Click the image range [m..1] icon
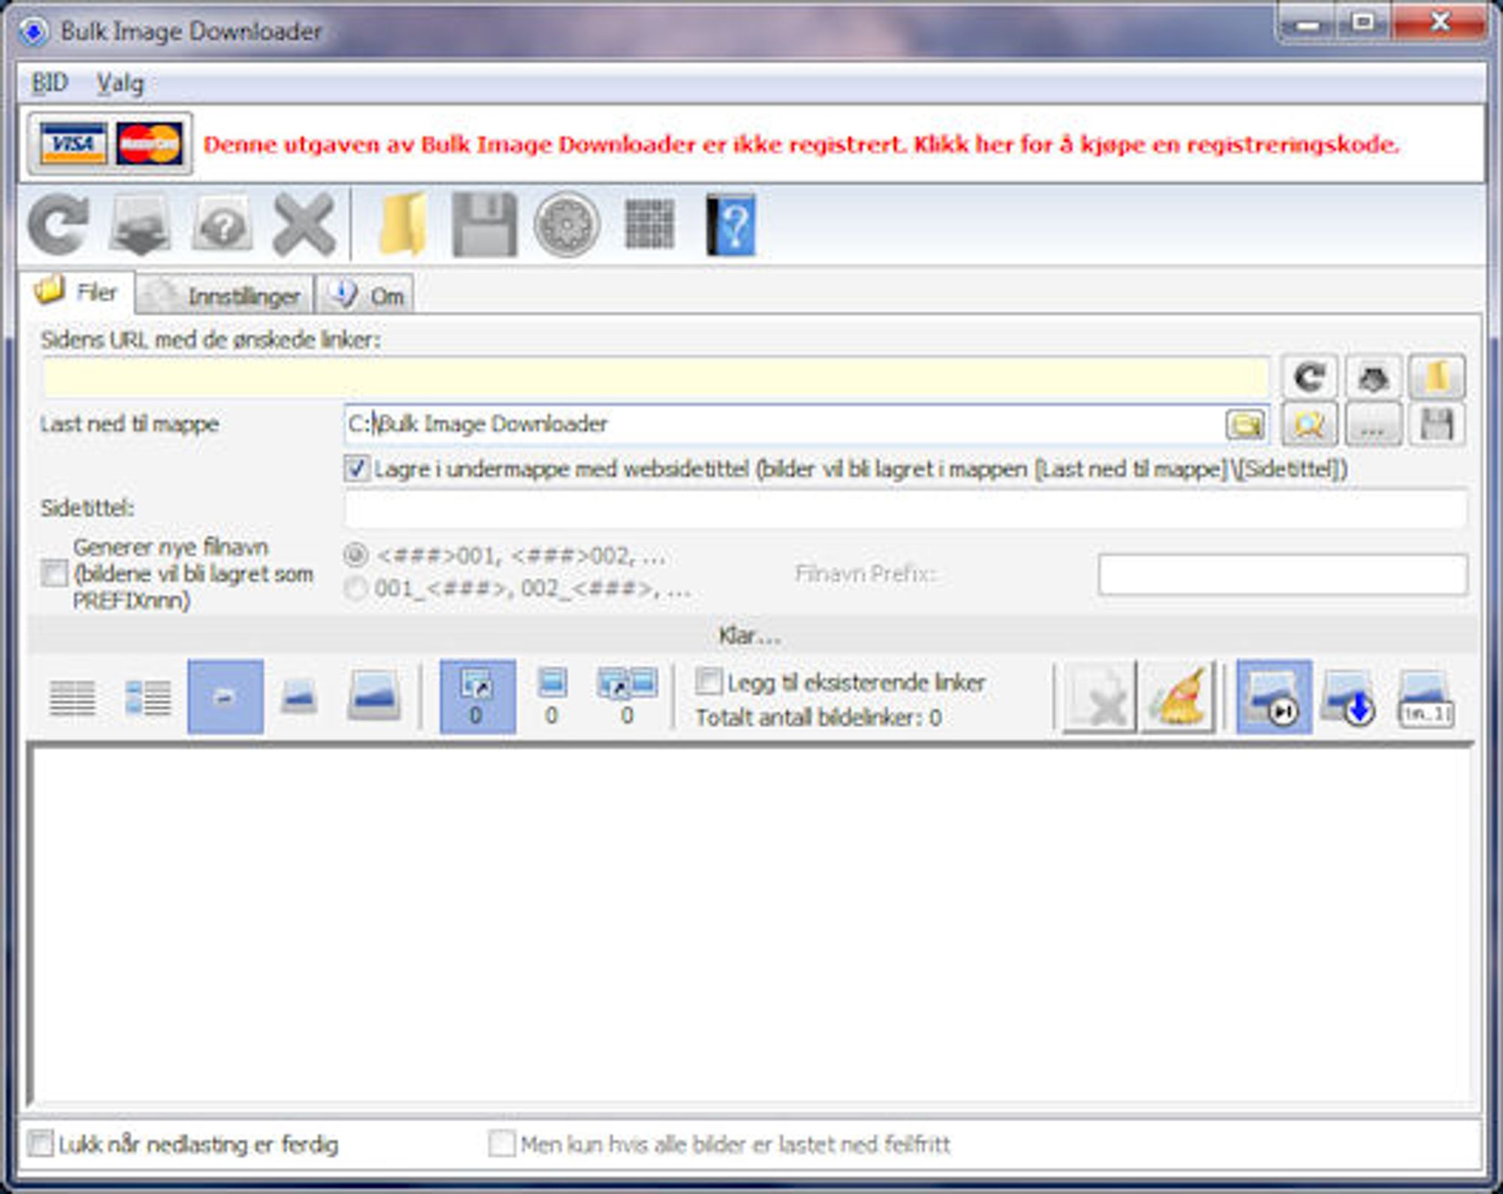 pyautogui.click(x=1425, y=697)
